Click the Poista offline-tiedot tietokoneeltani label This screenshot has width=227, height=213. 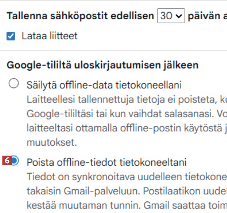point(107,162)
